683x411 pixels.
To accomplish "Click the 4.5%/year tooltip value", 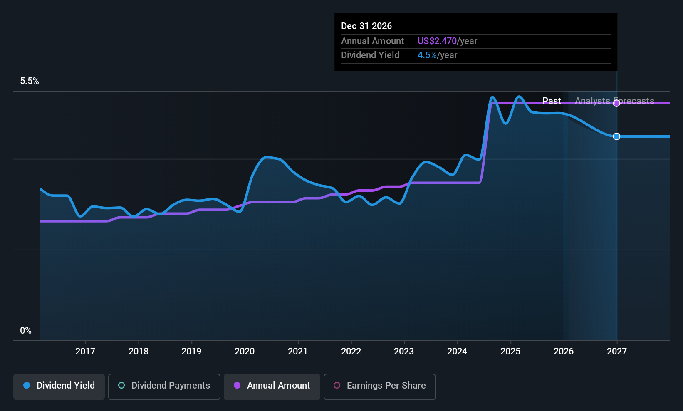I will tap(437, 55).
